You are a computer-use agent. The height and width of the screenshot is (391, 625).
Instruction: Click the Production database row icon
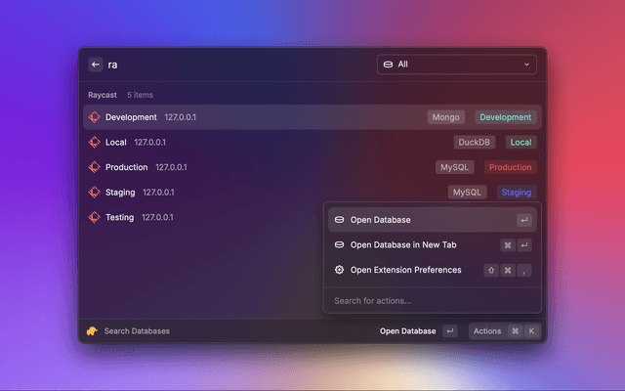(x=95, y=167)
